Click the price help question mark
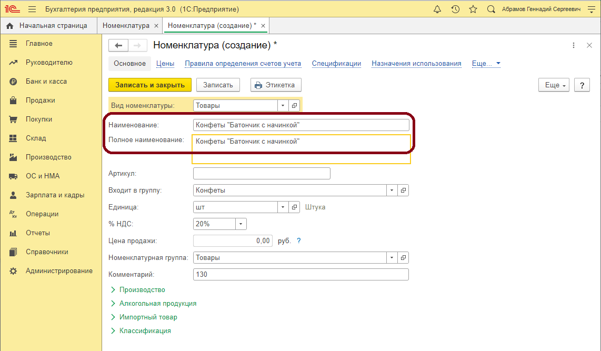 (299, 241)
